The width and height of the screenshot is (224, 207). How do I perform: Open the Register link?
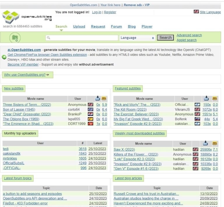point(110,12)
